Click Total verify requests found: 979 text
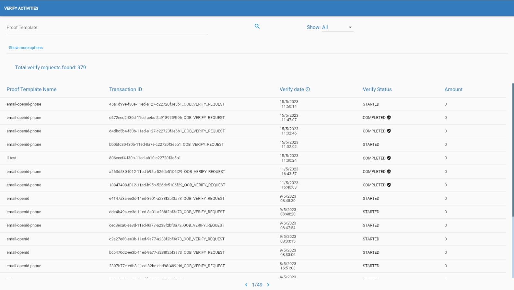This screenshot has width=514, height=290. pyautogui.click(x=50, y=68)
